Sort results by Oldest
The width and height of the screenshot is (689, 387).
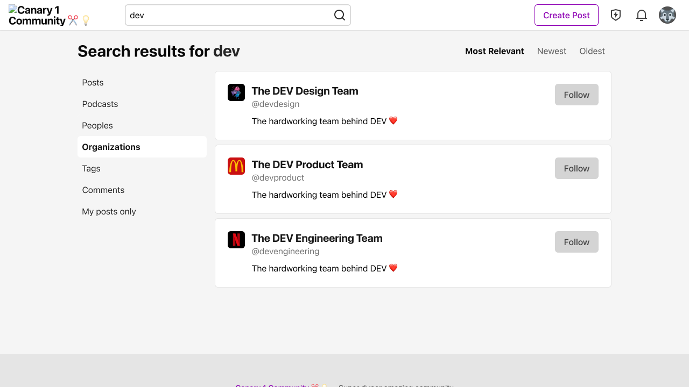coord(592,51)
